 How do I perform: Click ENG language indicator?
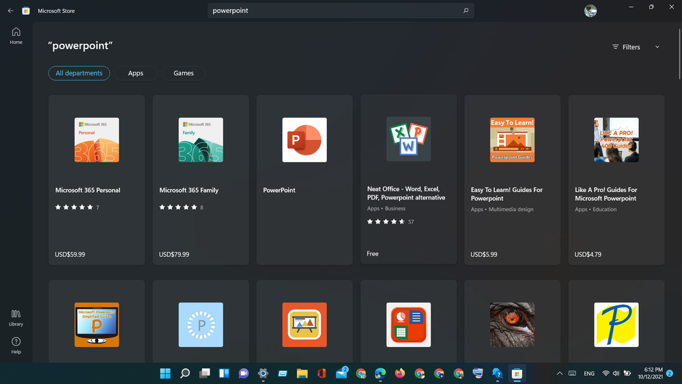[589, 374]
